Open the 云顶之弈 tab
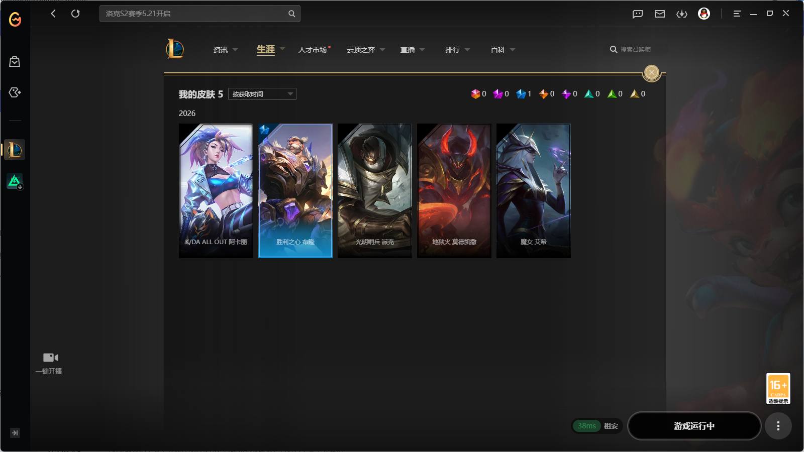This screenshot has height=452, width=804. point(361,50)
